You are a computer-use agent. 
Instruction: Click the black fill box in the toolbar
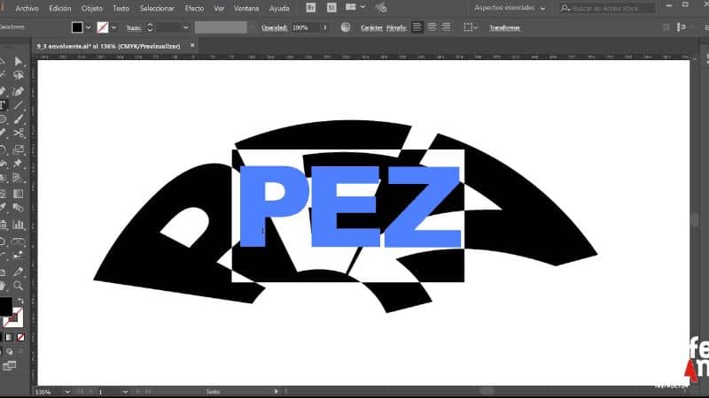click(5, 306)
